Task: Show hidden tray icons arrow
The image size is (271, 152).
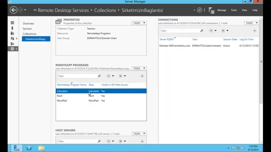Action: pos(228,148)
